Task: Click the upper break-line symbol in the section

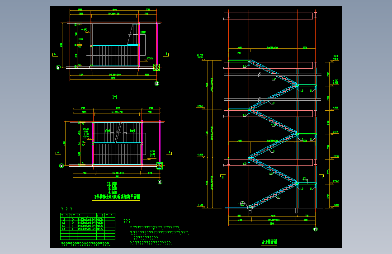Action: (x=260, y=75)
